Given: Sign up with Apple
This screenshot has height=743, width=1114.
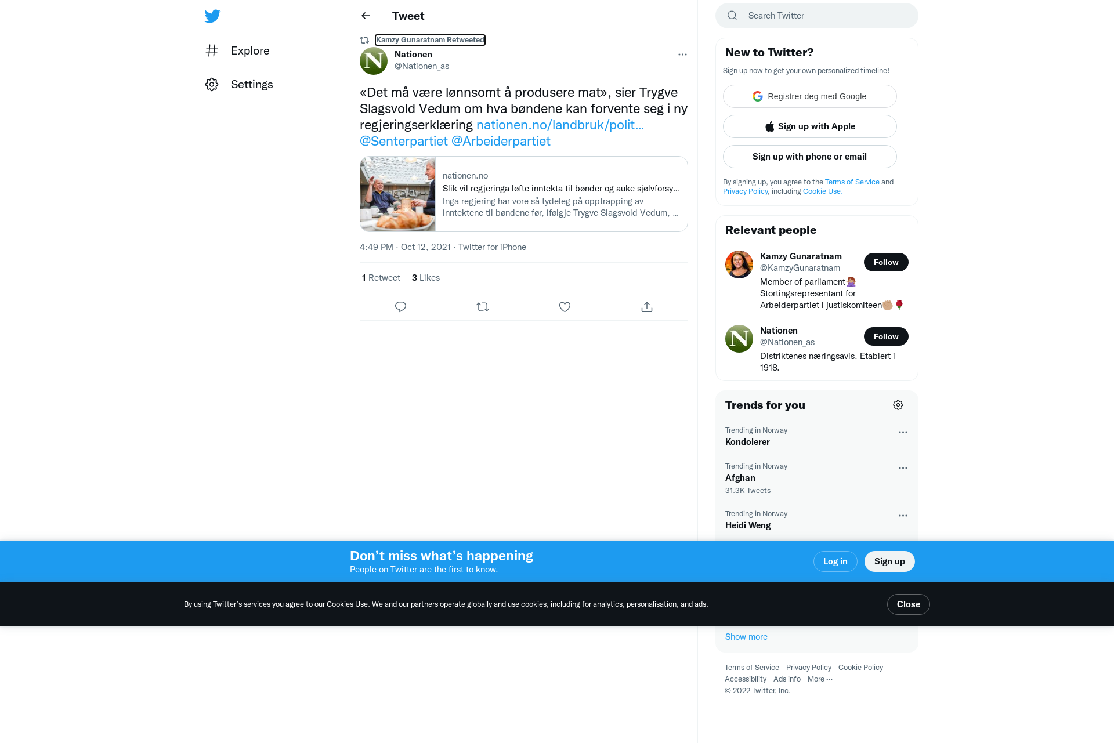Looking at the screenshot, I should tap(810, 126).
